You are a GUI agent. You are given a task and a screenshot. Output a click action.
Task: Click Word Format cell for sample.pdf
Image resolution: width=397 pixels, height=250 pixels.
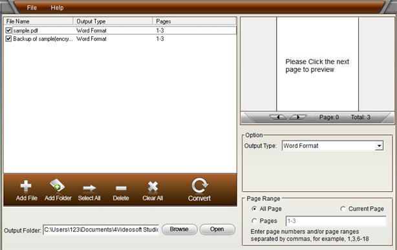(x=91, y=30)
